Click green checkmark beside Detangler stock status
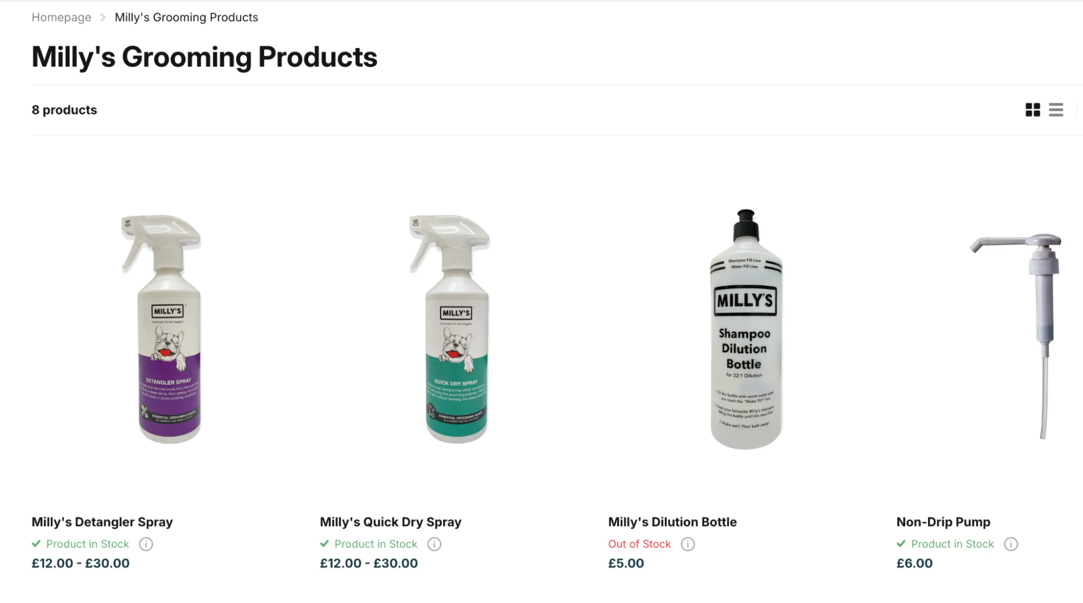This screenshot has width=1083, height=603. point(36,543)
